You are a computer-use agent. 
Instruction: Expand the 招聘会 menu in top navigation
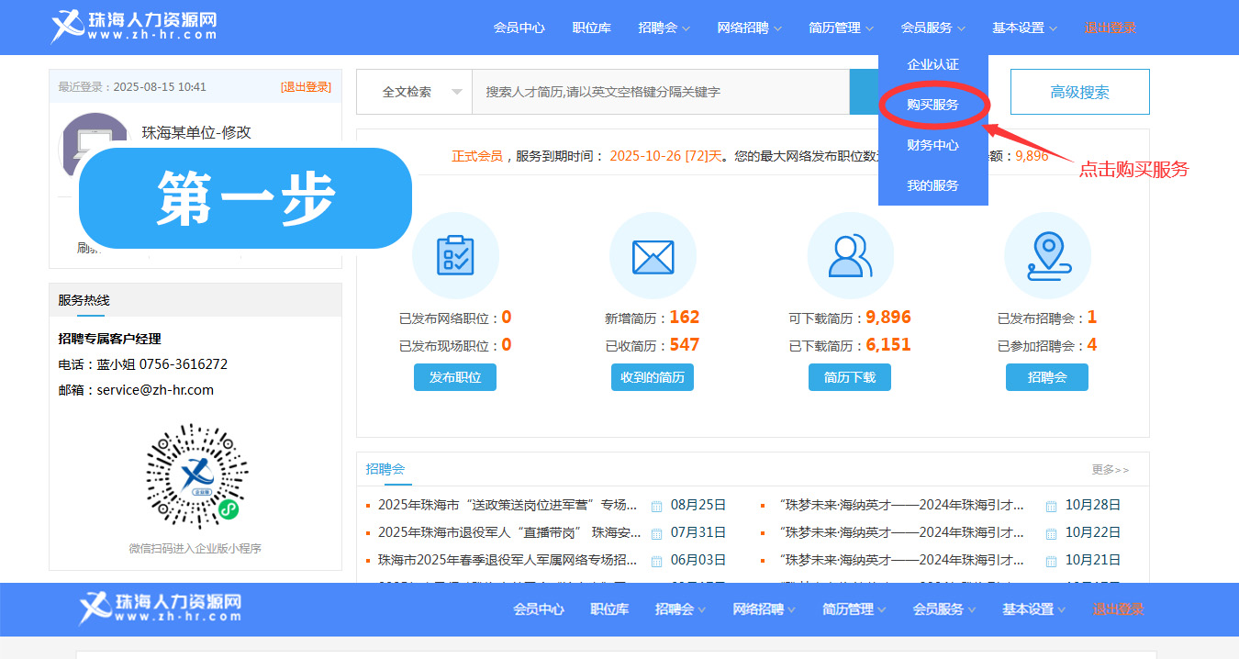(x=664, y=28)
